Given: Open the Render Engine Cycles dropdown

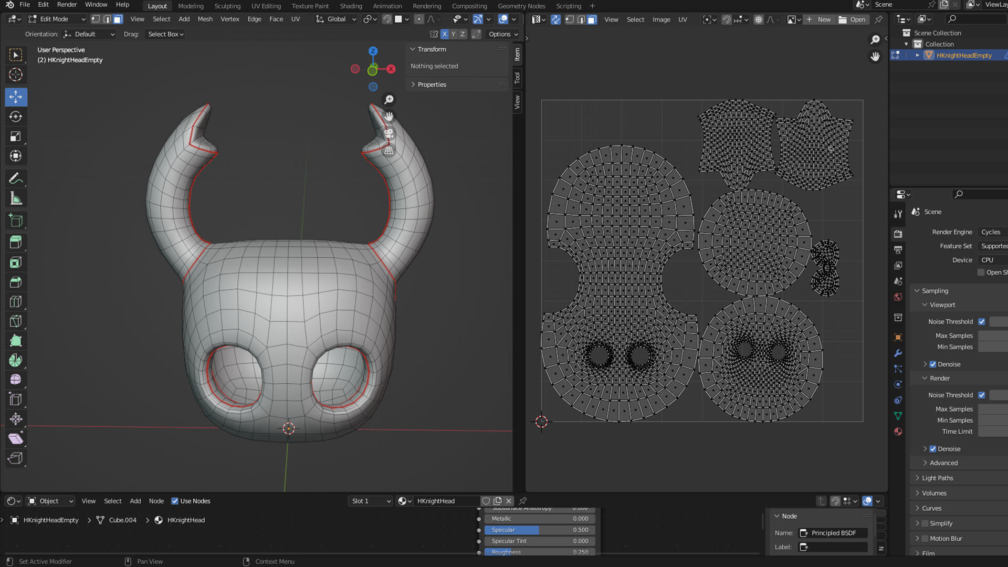Looking at the screenshot, I should pos(992,232).
